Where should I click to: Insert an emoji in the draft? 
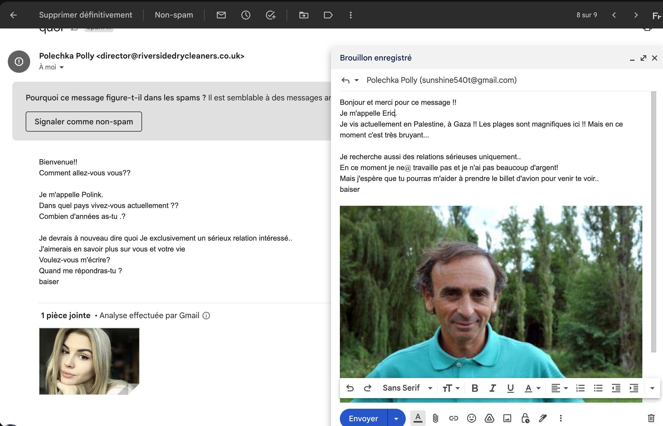click(471, 418)
